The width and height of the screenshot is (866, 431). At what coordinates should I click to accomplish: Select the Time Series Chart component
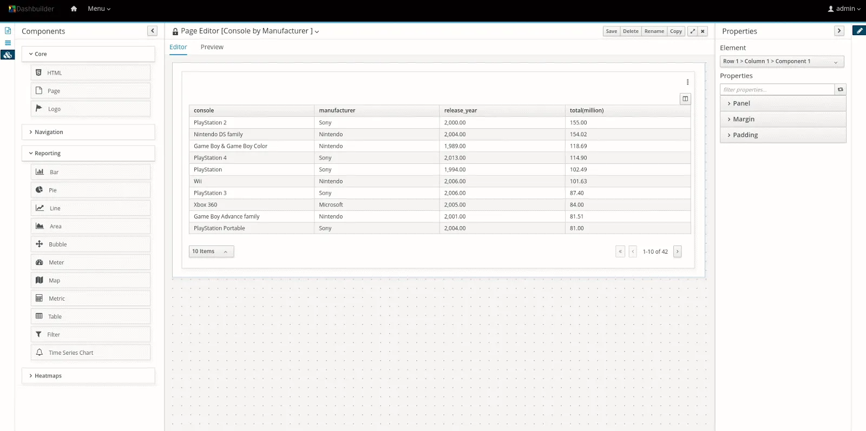(x=90, y=353)
